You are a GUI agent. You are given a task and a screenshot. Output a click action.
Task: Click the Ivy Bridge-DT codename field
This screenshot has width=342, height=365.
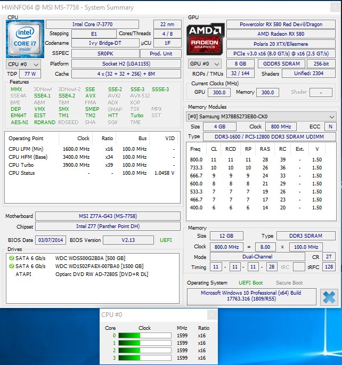(x=105, y=43)
